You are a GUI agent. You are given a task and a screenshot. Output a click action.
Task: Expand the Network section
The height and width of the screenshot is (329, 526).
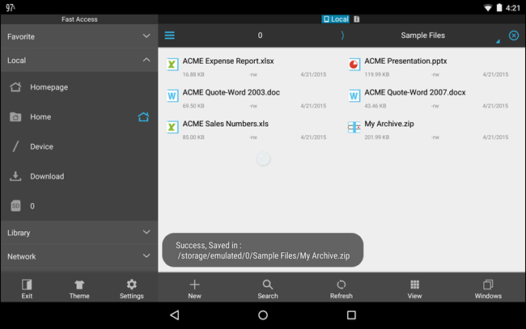point(78,256)
